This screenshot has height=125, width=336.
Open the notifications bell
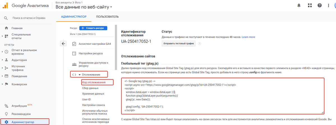(299, 6)
